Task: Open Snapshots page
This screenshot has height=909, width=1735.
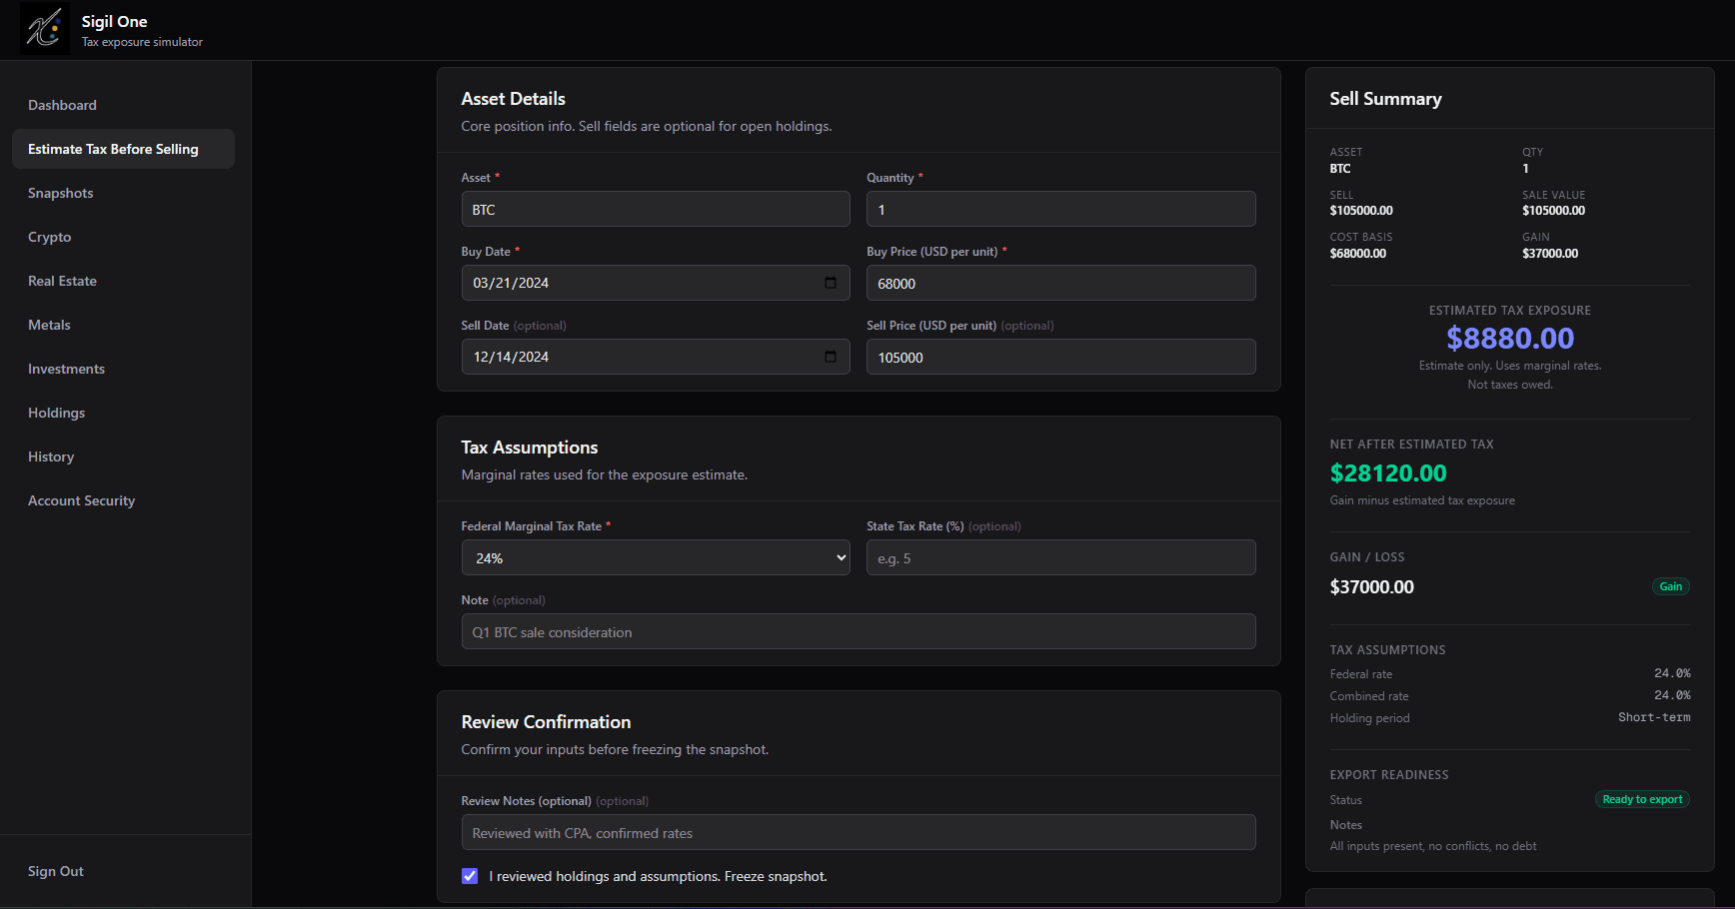Action: click(x=60, y=193)
